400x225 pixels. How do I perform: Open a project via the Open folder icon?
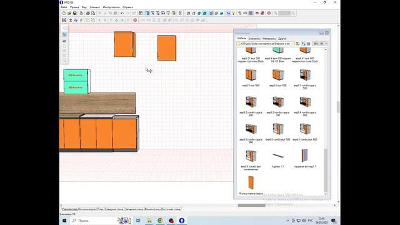[69, 13]
